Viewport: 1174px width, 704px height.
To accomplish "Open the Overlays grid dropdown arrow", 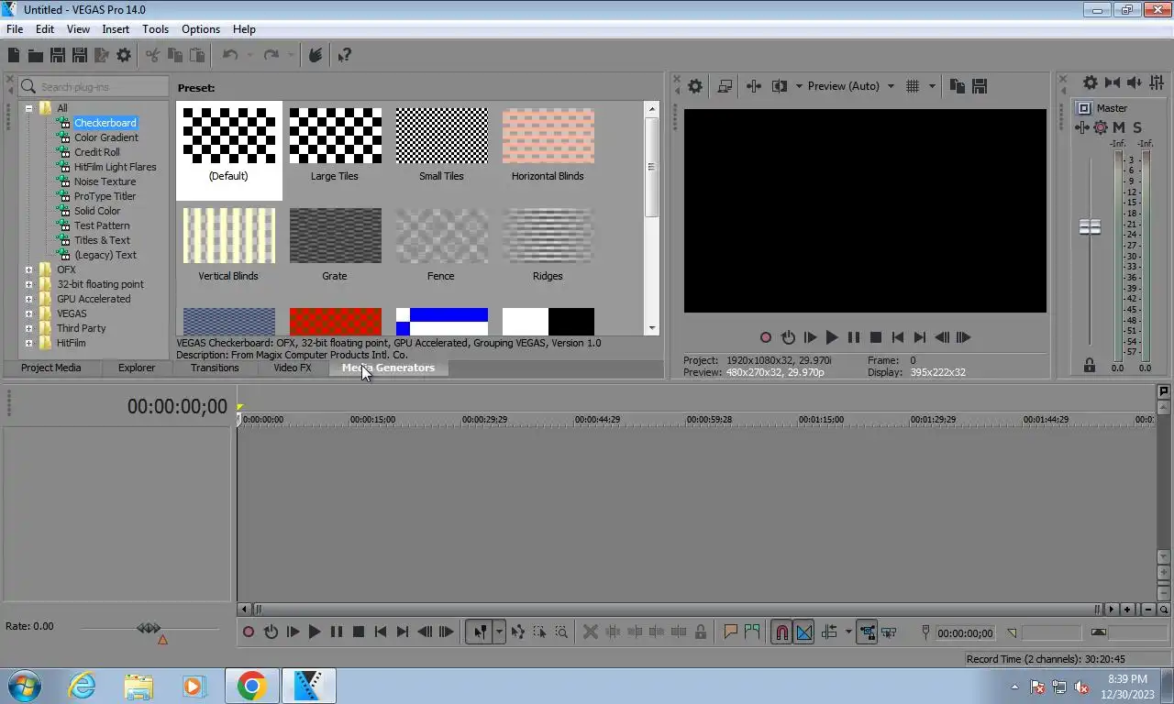I will click(x=932, y=86).
